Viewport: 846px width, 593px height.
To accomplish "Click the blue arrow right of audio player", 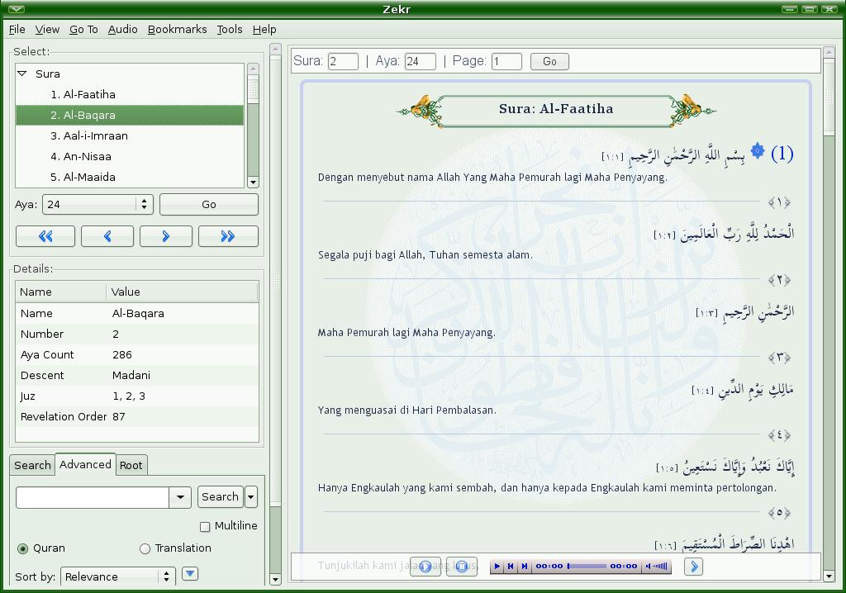I will pos(694,567).
